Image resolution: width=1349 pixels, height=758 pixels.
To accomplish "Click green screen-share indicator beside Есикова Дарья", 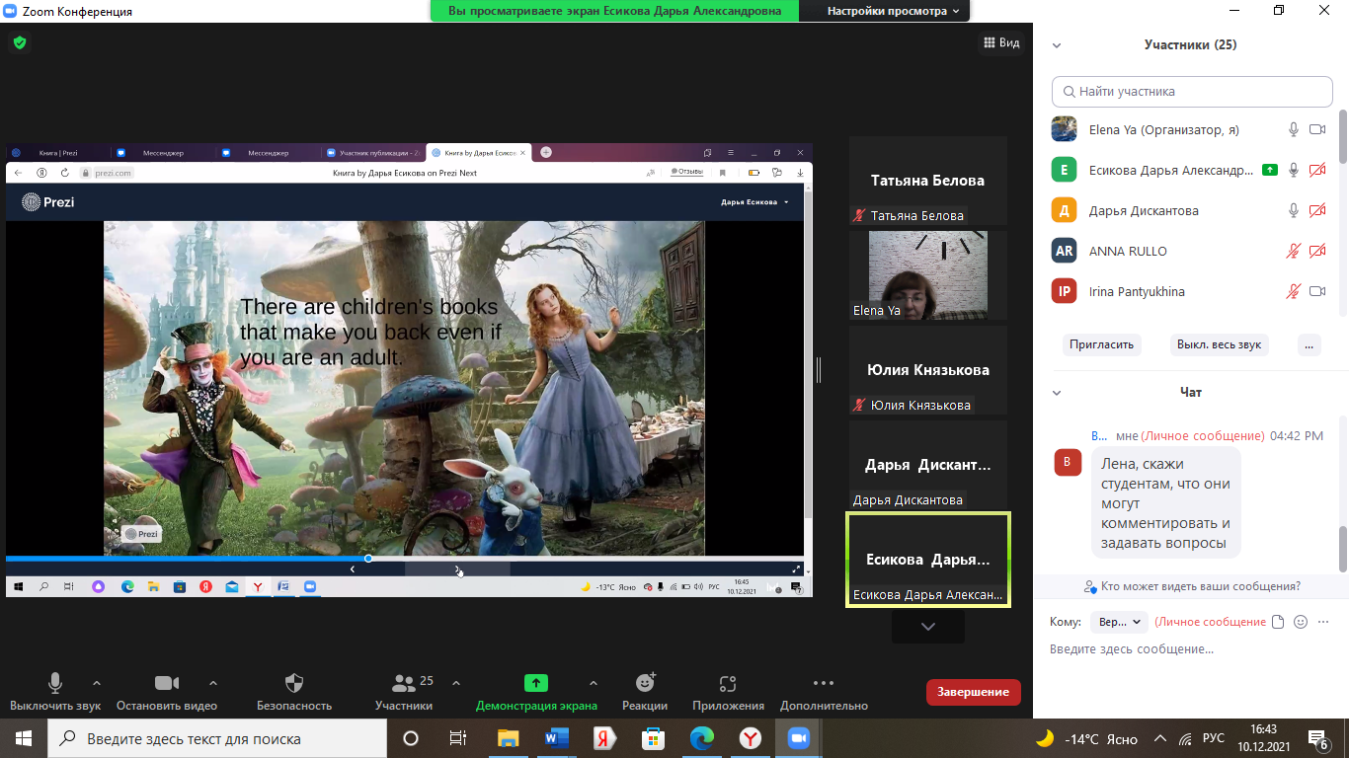I will pyautogui.click(x=1270, y=170).
